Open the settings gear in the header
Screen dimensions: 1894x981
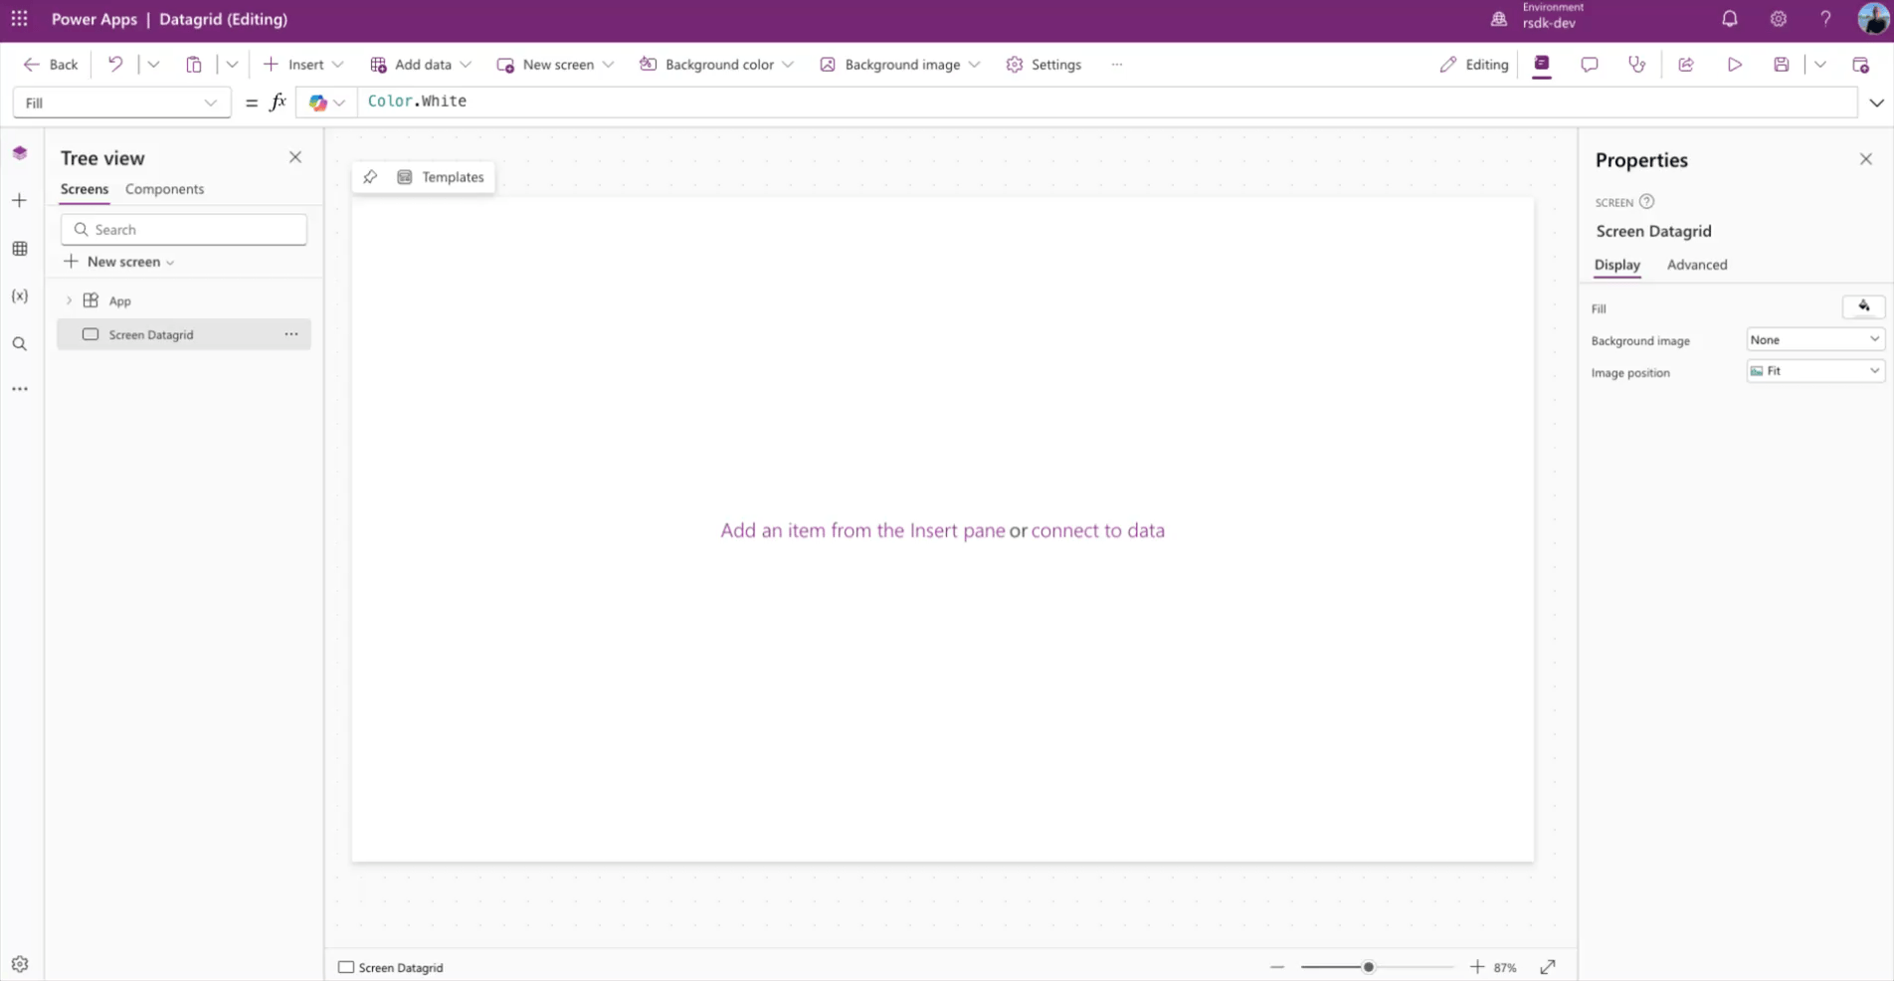tap(1778, 19)
